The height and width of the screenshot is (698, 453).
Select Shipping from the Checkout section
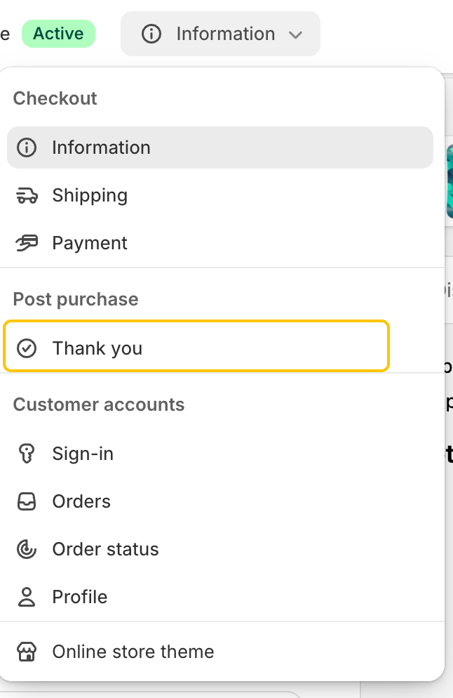(x=220, y=195)
